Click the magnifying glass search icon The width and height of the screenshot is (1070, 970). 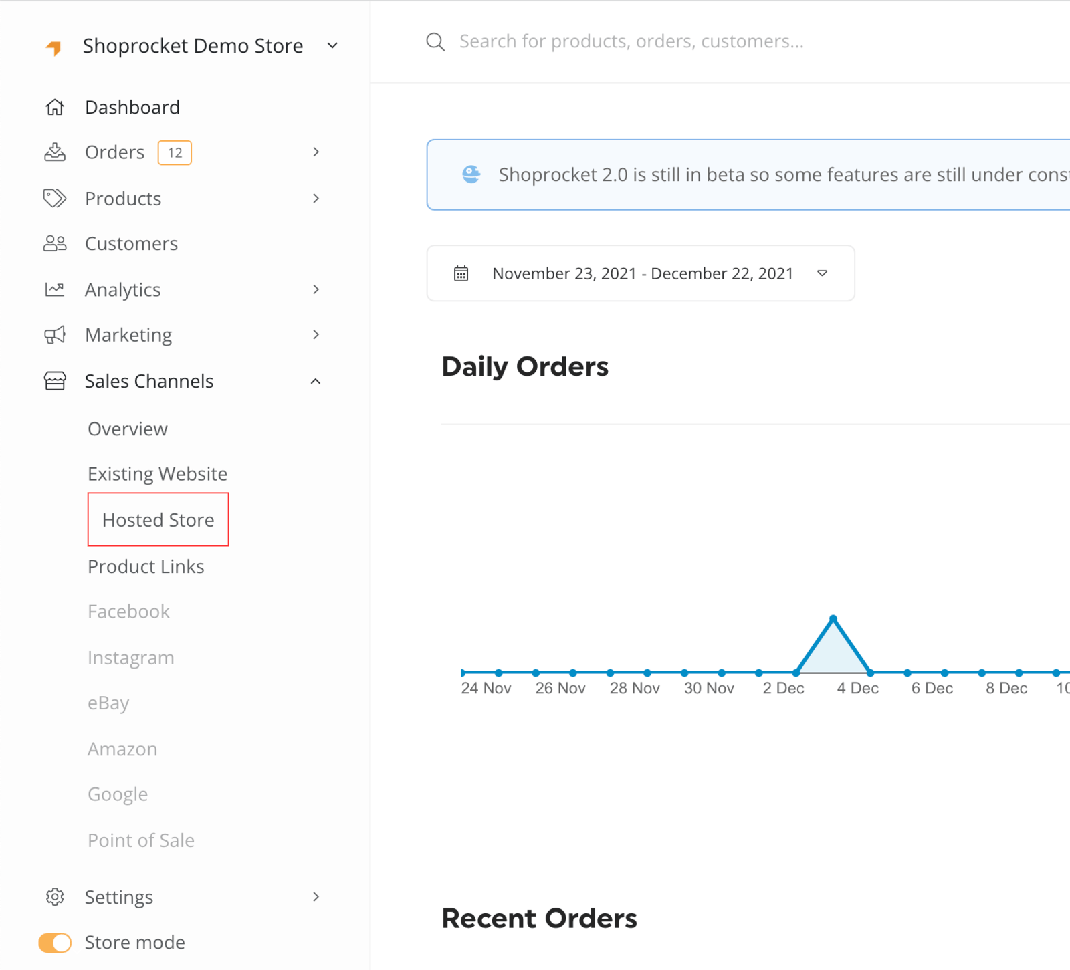coord(435,41)
